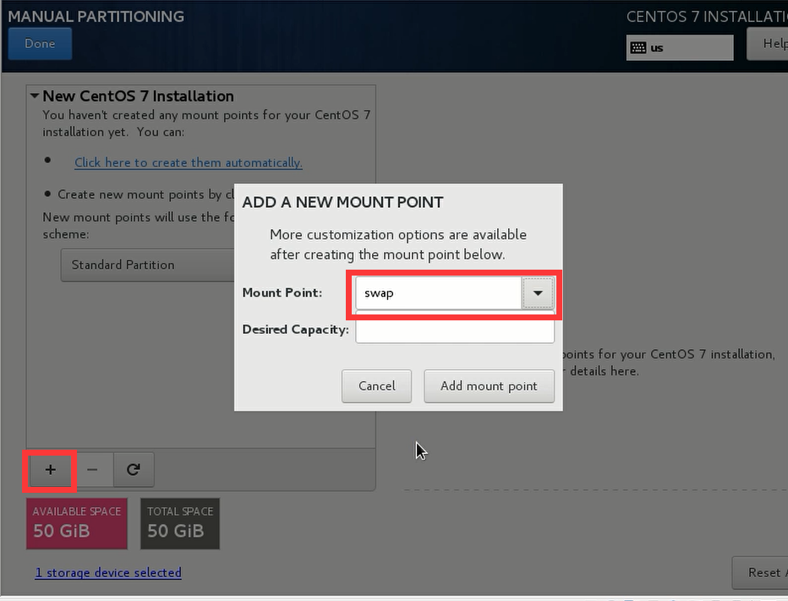Follow 'Click here to create them automatically' link

(x=188, y=162)
